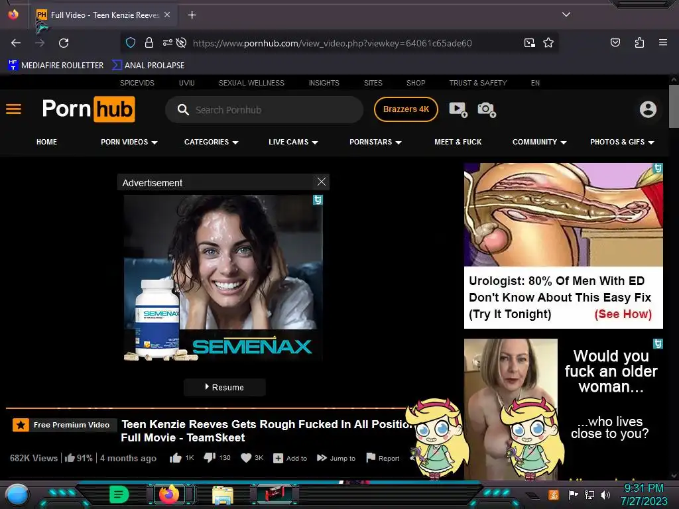Expand the list all tabs chevron

[x=566, y=15]
